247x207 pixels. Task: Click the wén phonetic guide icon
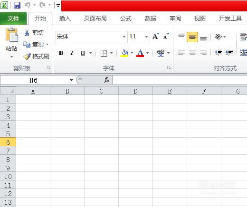coord(161,53)
